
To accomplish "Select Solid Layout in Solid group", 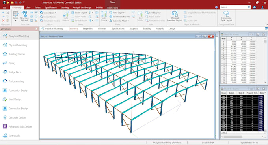I will click(x=153, y=13).
